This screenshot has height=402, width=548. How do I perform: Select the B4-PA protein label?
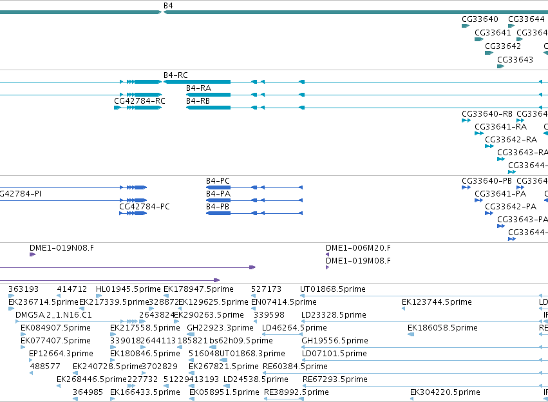218,195
